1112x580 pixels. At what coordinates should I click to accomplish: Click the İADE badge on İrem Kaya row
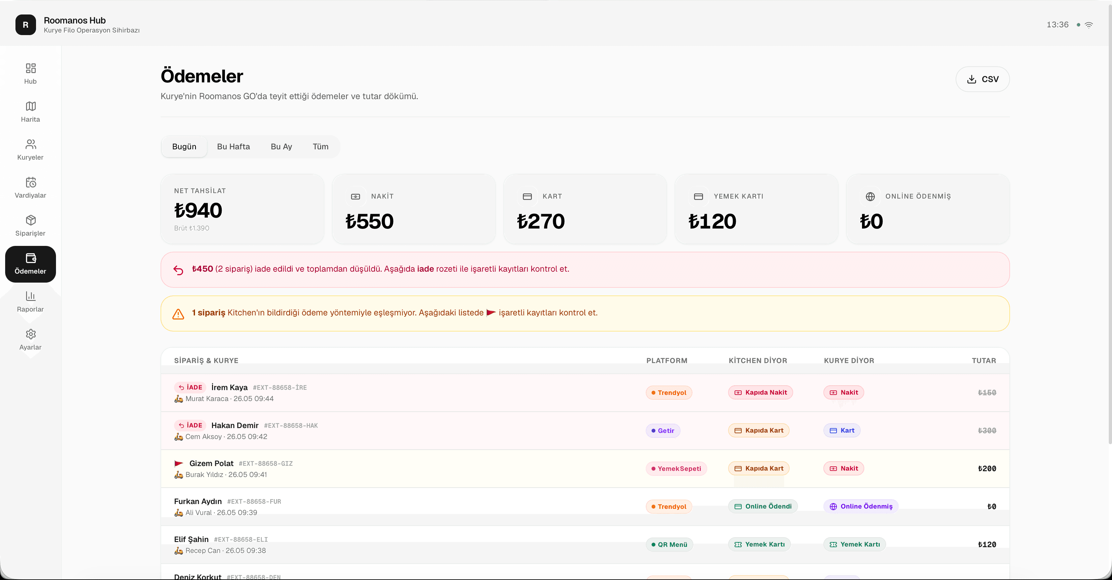coord(190,388)
